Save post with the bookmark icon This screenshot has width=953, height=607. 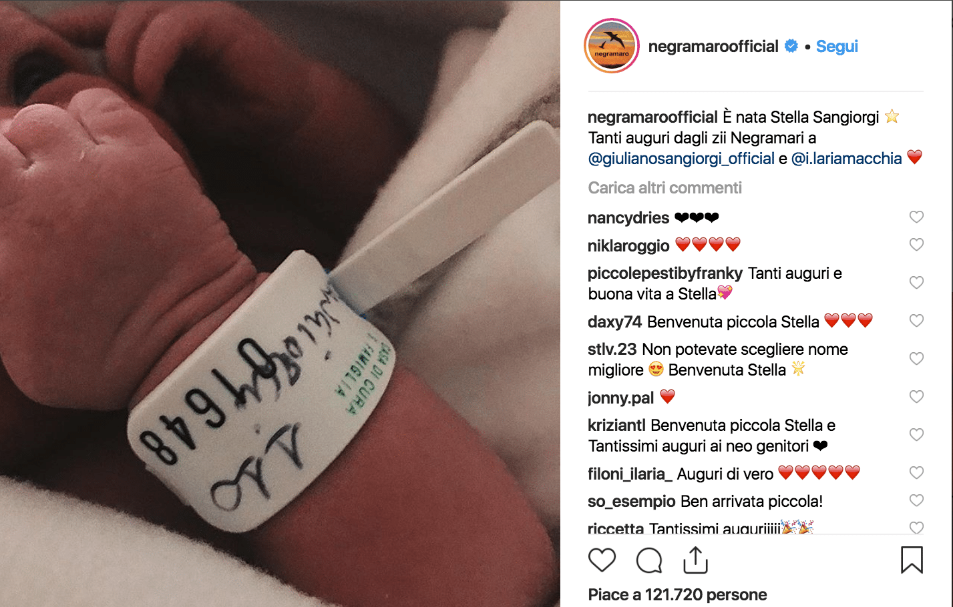click(x=912, y=560)
